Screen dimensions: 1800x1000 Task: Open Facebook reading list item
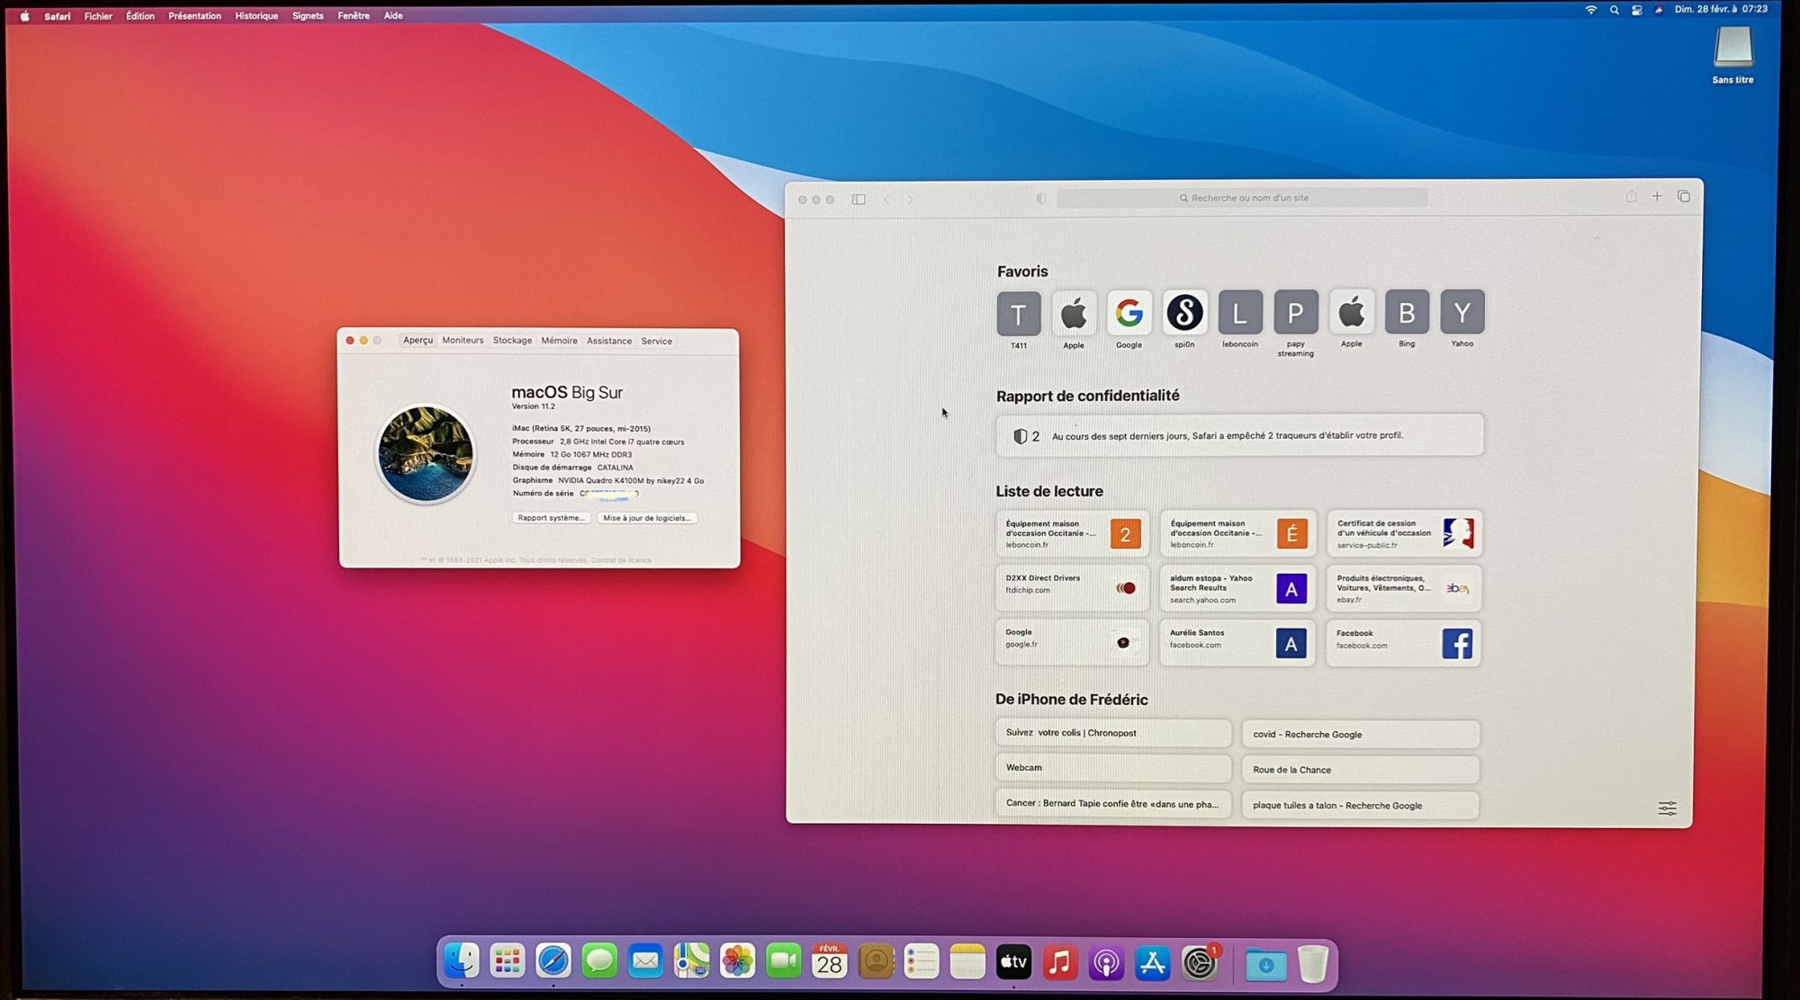click(x=1403, y=643)
